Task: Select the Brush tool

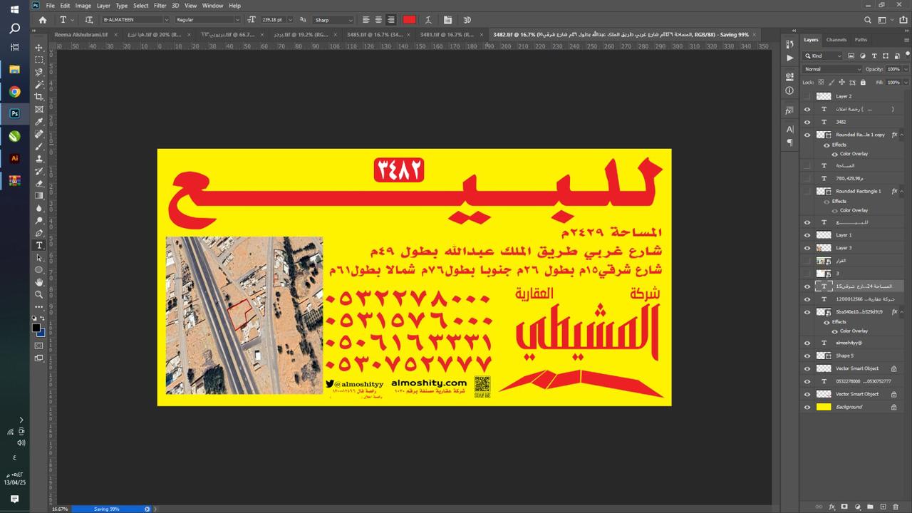Action: click(39, 147)
